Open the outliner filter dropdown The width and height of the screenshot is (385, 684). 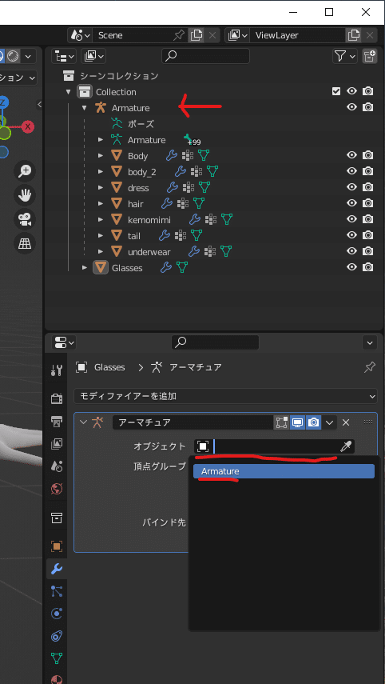(345, 56)
